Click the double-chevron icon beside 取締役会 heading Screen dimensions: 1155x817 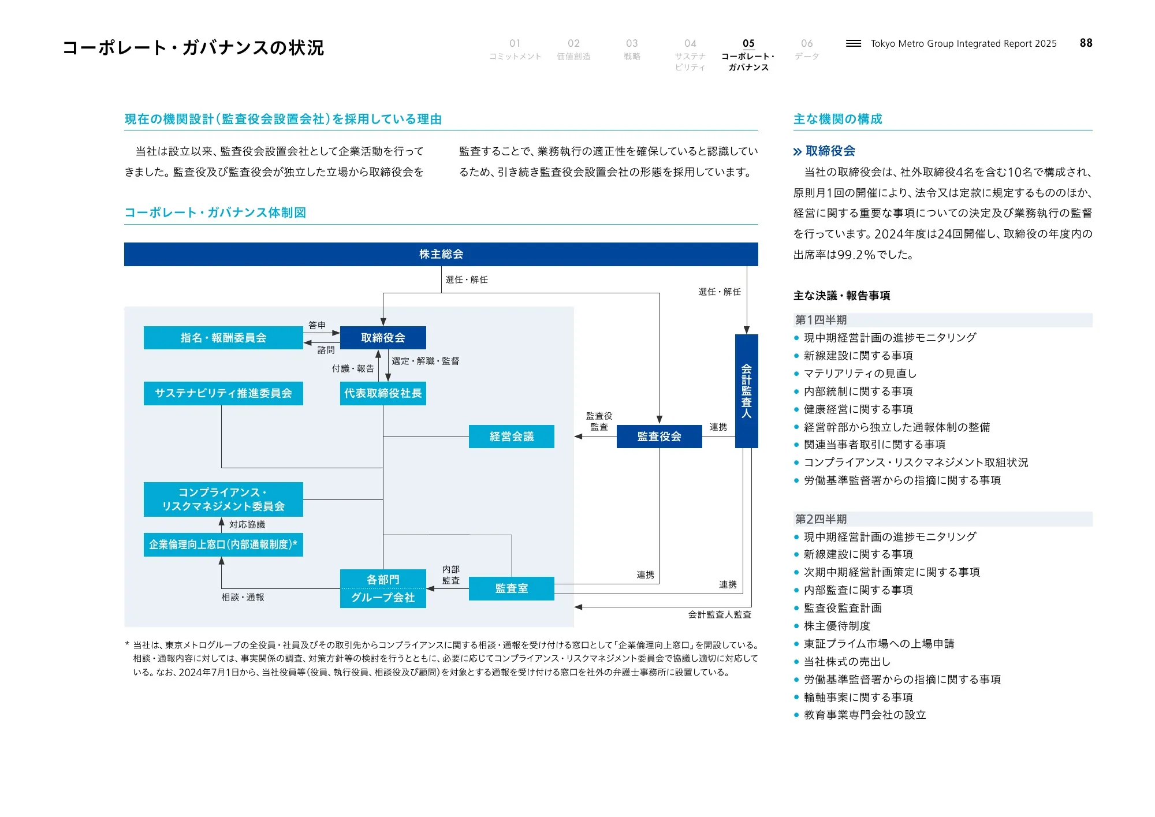pos(797,152)
